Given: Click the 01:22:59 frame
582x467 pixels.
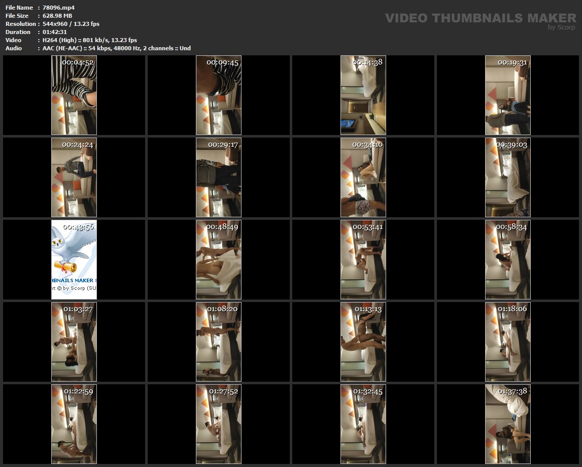Looking at the screenshot, I should tap(74, 424).
